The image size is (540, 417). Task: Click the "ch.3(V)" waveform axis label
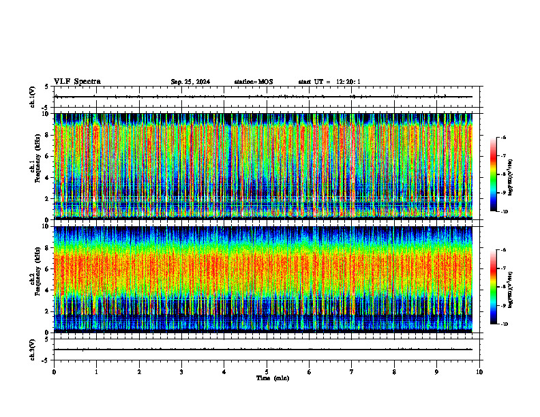32,350
